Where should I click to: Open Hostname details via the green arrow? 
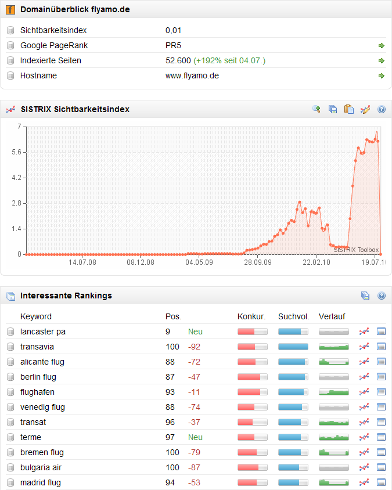point(382,75)
